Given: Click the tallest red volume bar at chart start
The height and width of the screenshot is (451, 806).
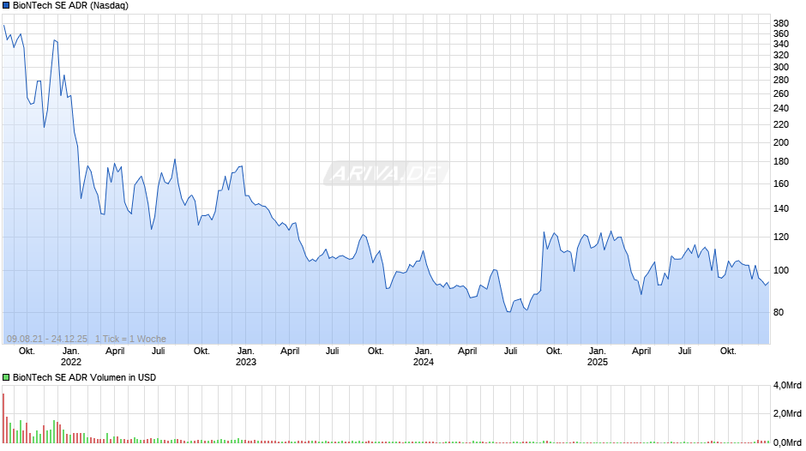Looking at the screenshot, I should click(3, 418).
